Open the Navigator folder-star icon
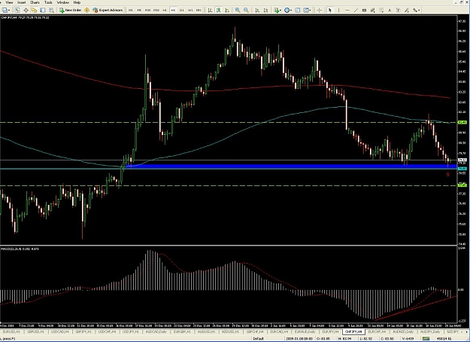The image size is (470, 342). [x=34, y=11]
